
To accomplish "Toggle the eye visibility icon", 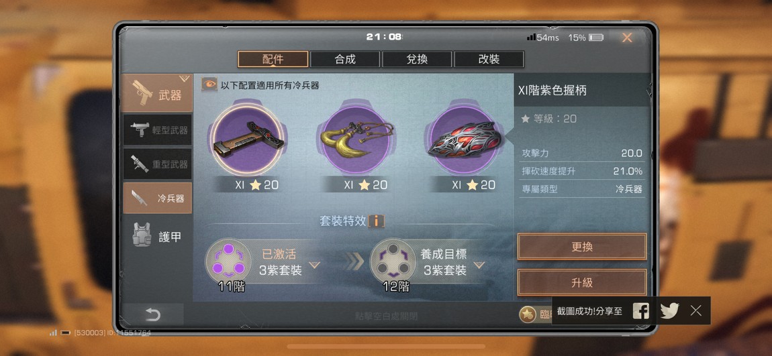I will point(209,84).
